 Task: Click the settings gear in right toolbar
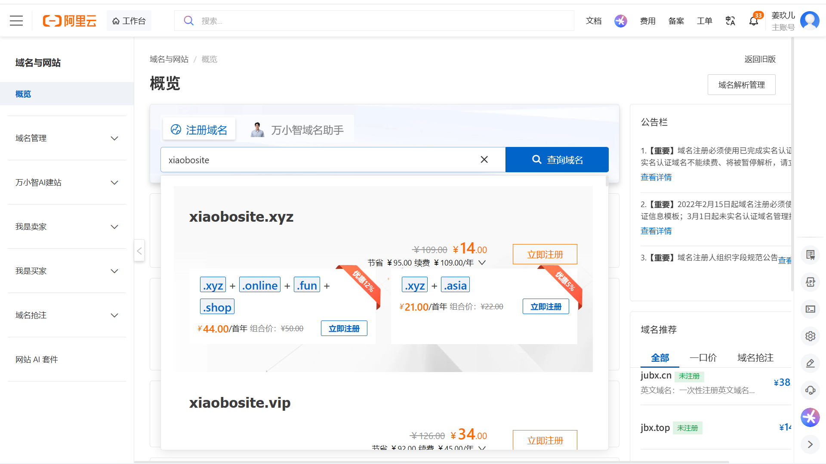(x=811, y=336)
